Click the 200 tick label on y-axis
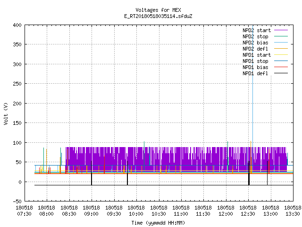Viewport: 302px width, 227px height. [17, 104]
